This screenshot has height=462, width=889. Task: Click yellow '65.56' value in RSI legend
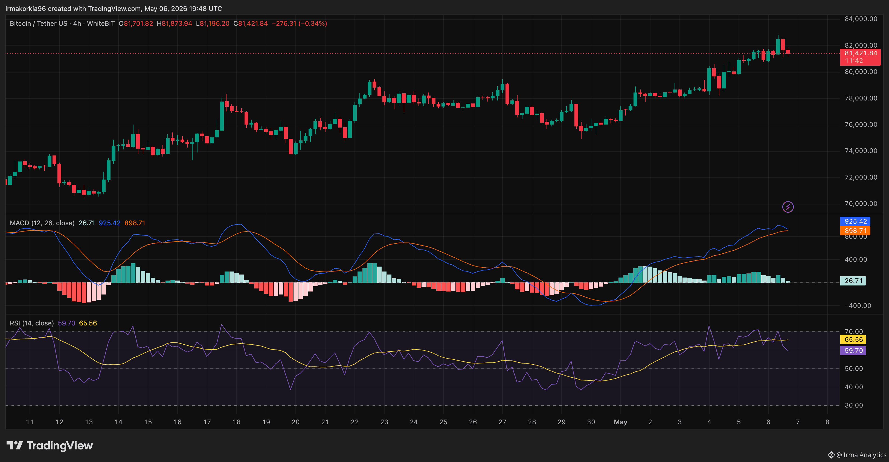coord(88,323)
